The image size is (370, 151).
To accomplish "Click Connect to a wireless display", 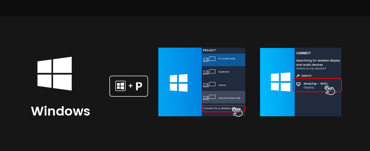I will click(x=222, y=108).
